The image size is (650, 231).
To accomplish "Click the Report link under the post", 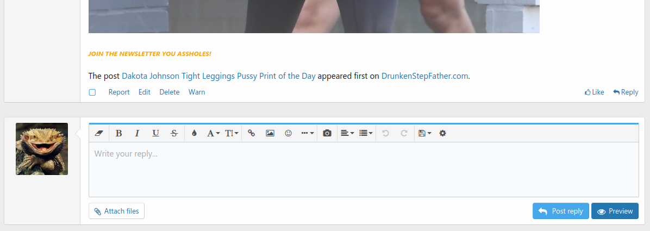I will pos(119,92).
